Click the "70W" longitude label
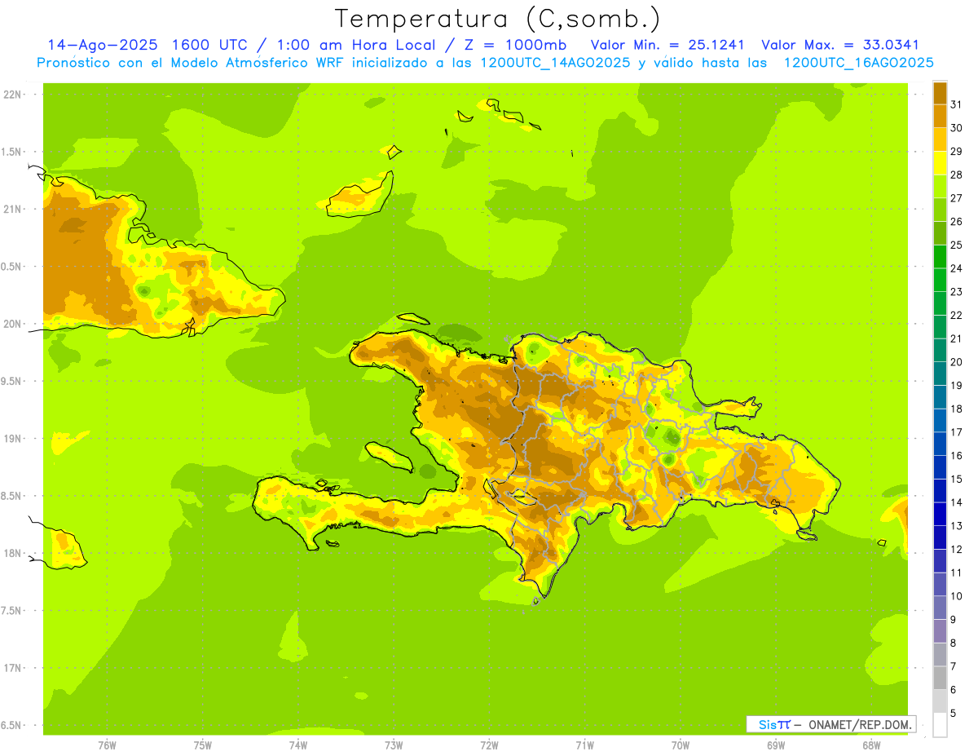This screenshot has height=756, width=978. (681, 745)
